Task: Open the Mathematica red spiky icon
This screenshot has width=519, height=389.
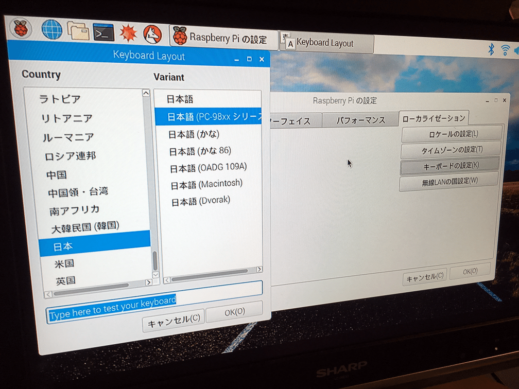Action: click(128, 33)
